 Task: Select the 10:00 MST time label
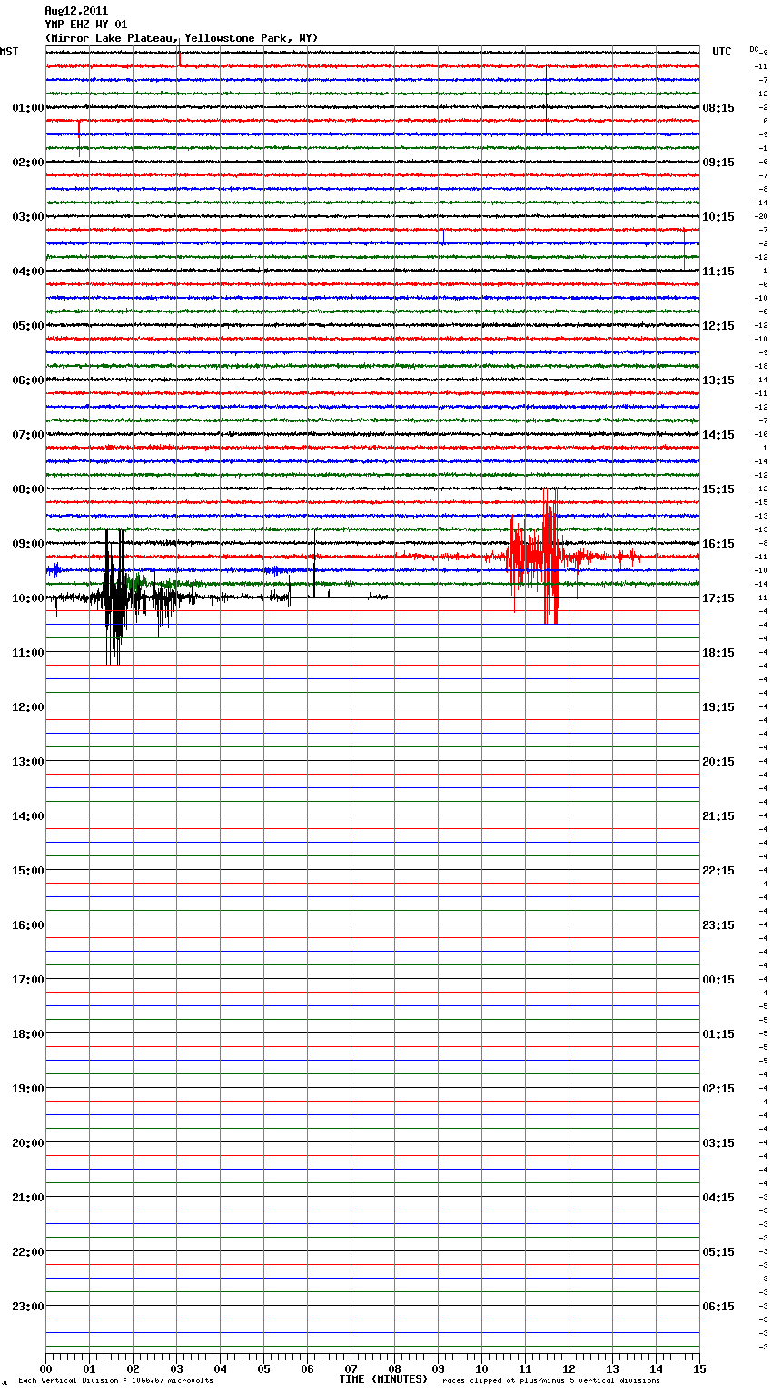28,598
